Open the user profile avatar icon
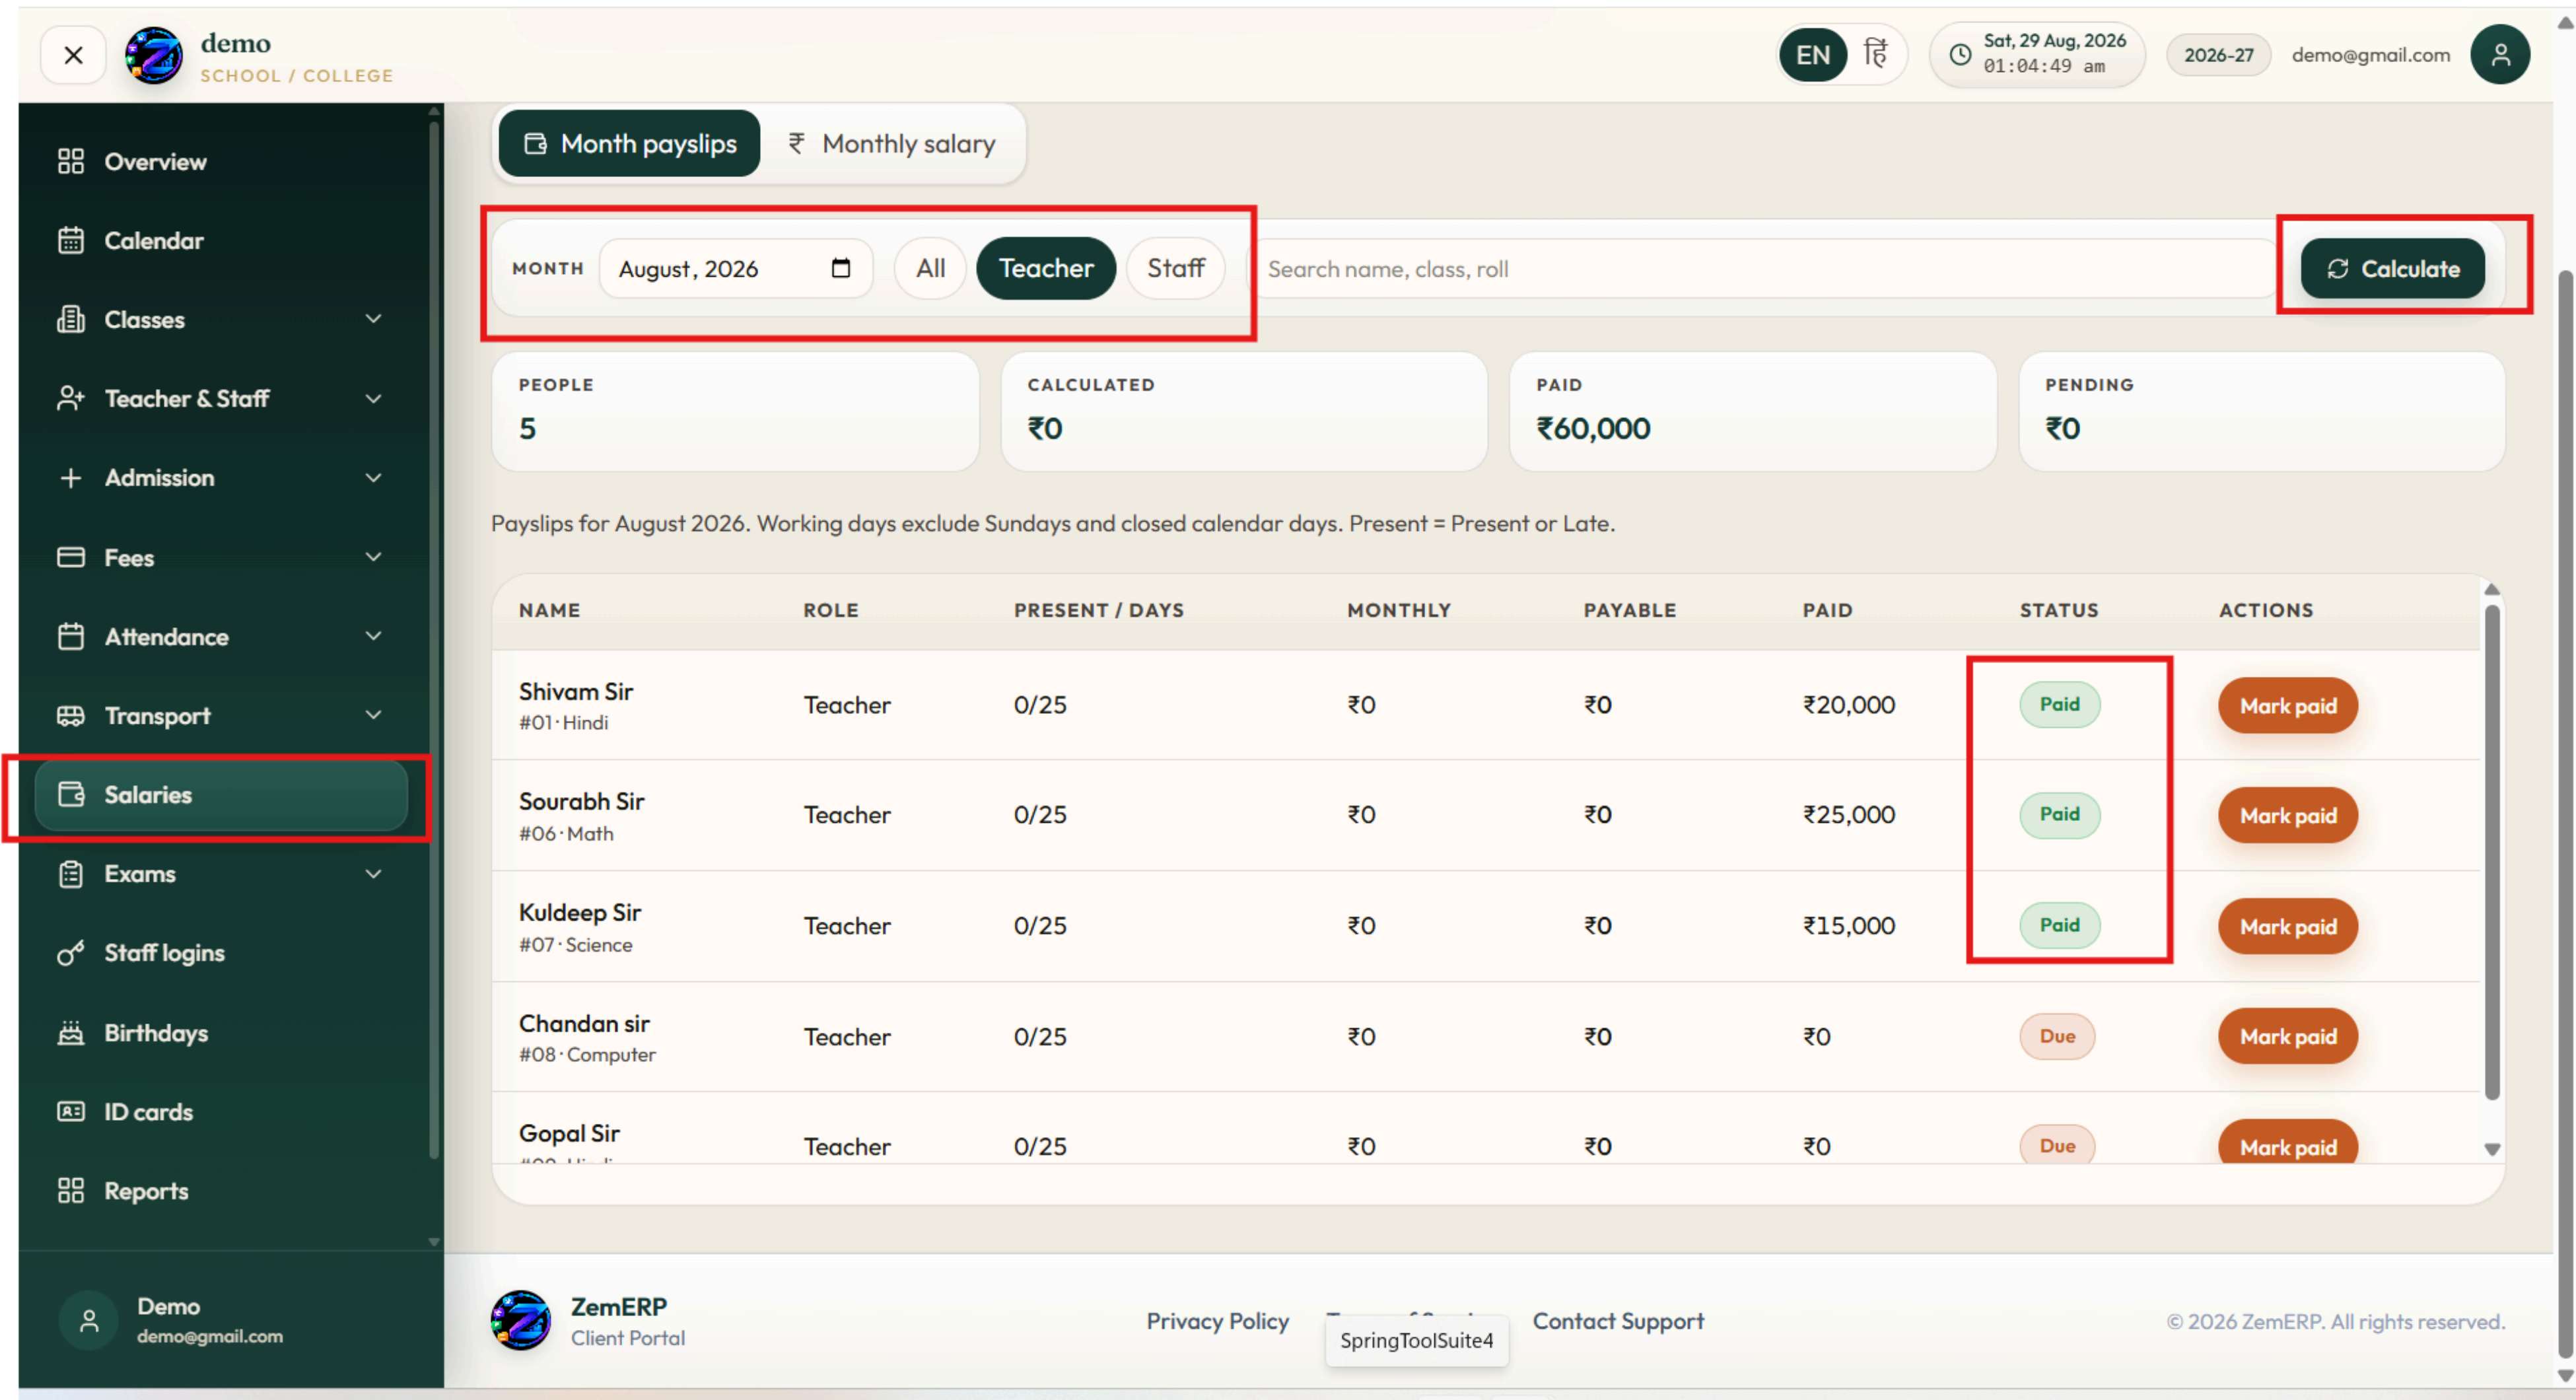The height and width of the screenshot is (1400, 2576). coord(2499,54)
